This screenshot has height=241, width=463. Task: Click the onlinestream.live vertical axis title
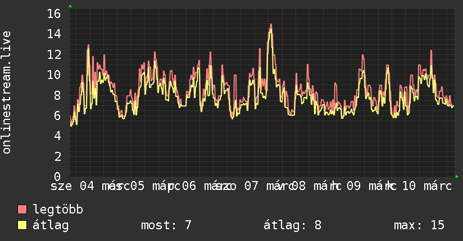click(x=7, y=92)
